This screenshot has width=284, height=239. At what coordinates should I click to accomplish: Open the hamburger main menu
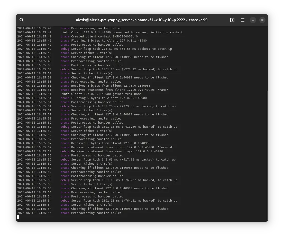pos(243,20)
